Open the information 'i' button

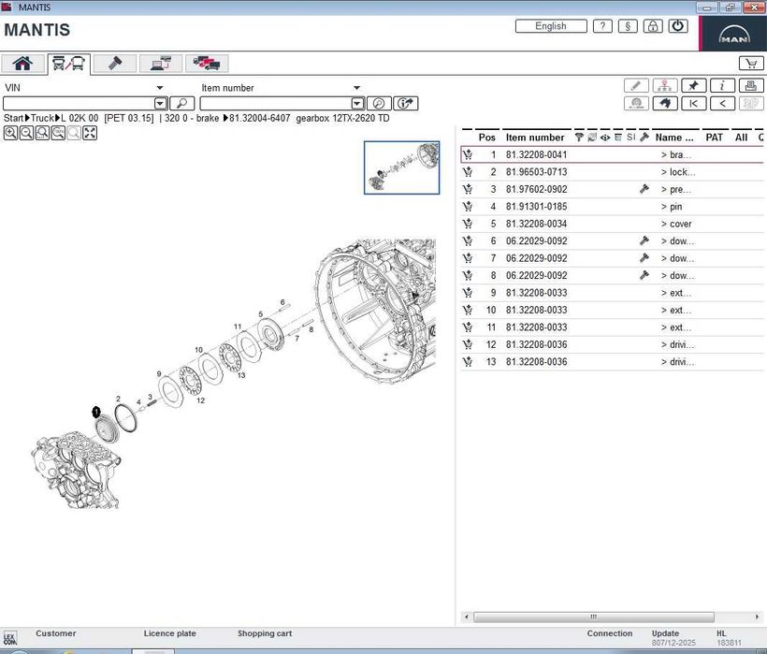pos(722,85)
